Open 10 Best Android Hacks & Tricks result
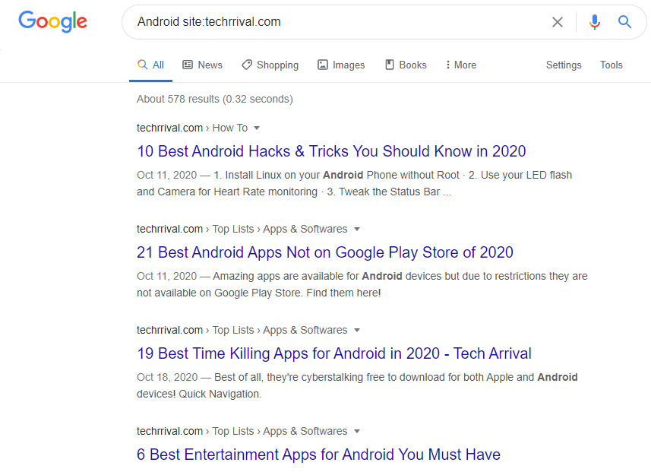Image resolution: width=651 pixels, height=472 pixels. pos(331,151)
